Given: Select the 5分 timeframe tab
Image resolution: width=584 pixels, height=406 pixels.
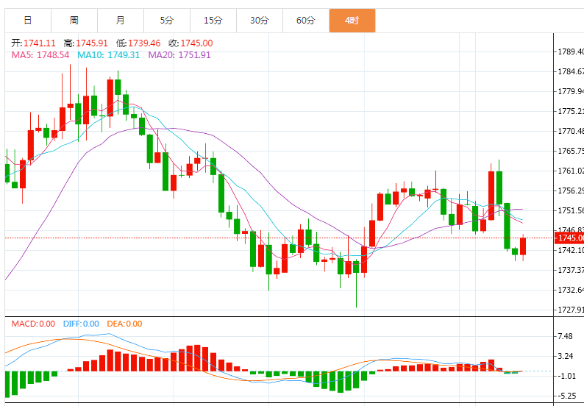Looking at the screenshot, I should [x=167, y=21].
